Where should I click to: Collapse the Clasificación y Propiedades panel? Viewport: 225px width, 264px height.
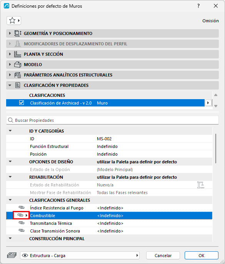10,85
